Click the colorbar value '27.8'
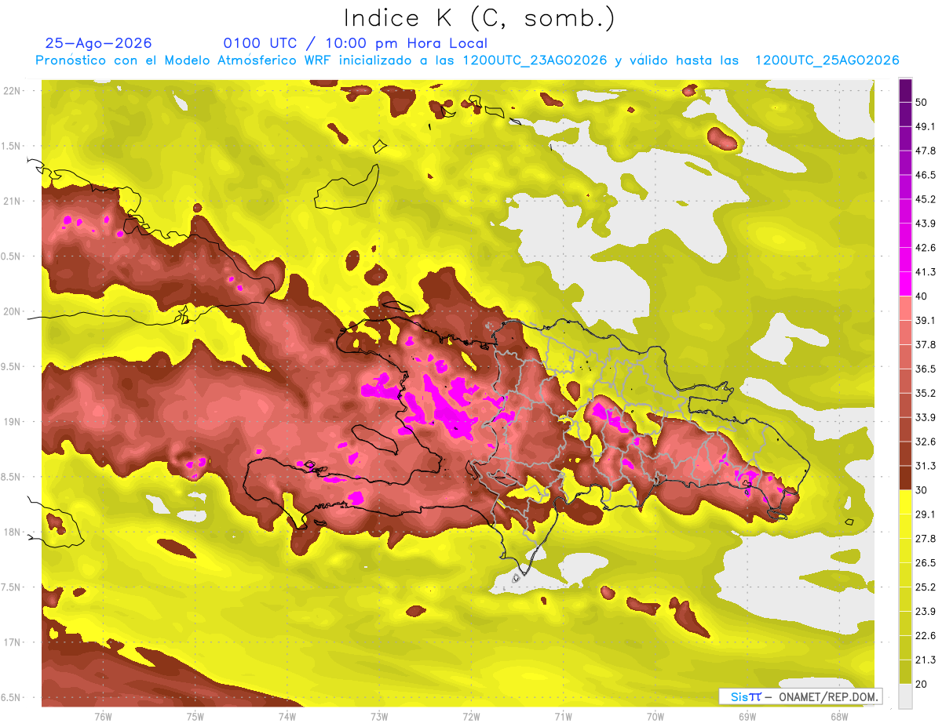 tap(926, 539)
